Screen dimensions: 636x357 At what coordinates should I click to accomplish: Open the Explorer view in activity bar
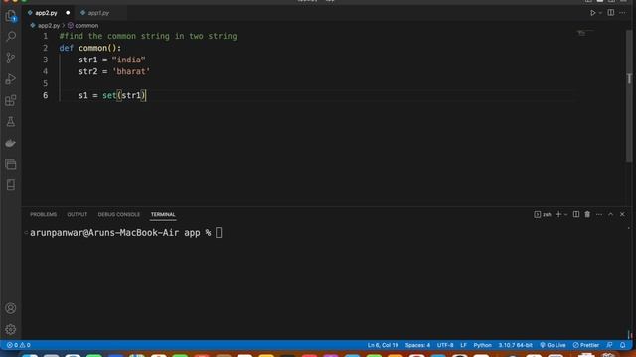(x=11, y=16)
